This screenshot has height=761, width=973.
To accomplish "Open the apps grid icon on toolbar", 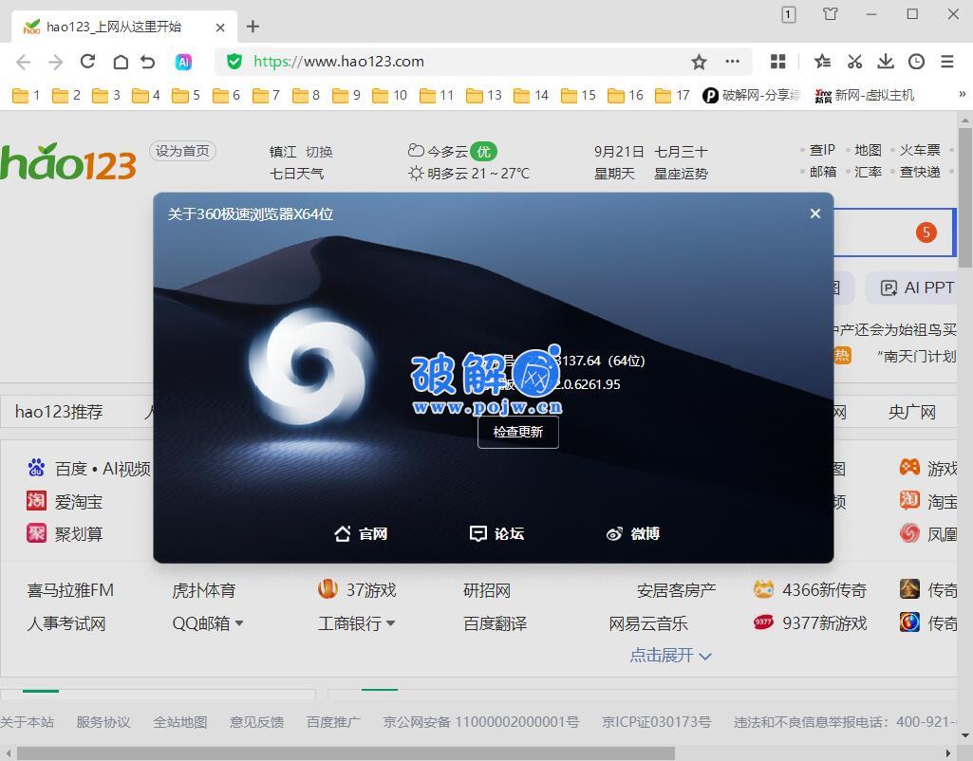I will coord(777,61).
